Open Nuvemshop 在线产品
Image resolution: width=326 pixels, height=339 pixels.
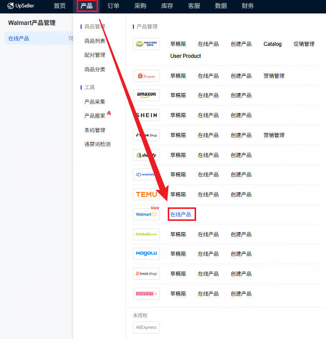pos(209,174)
